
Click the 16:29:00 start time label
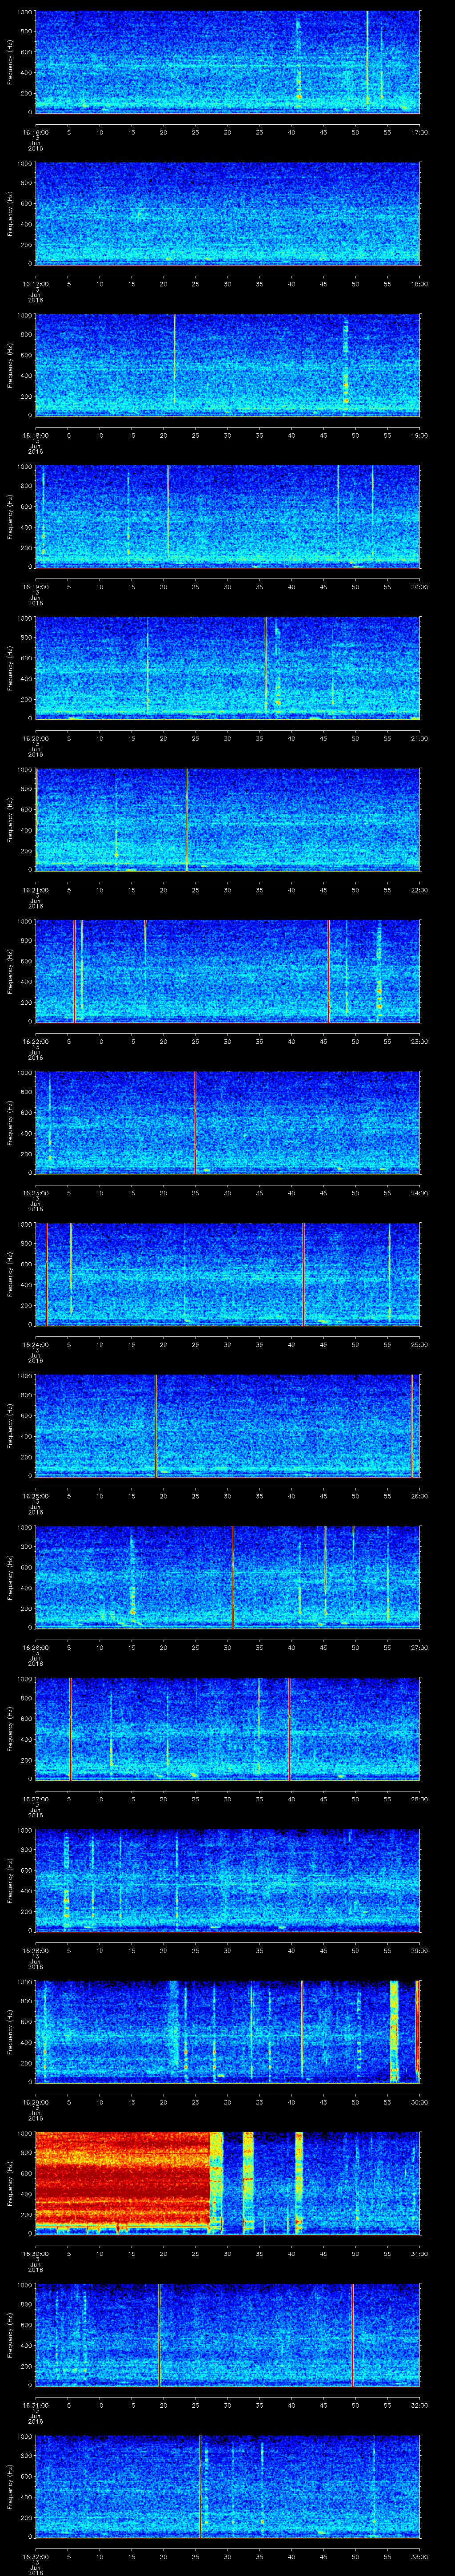tap(35, 2101)
